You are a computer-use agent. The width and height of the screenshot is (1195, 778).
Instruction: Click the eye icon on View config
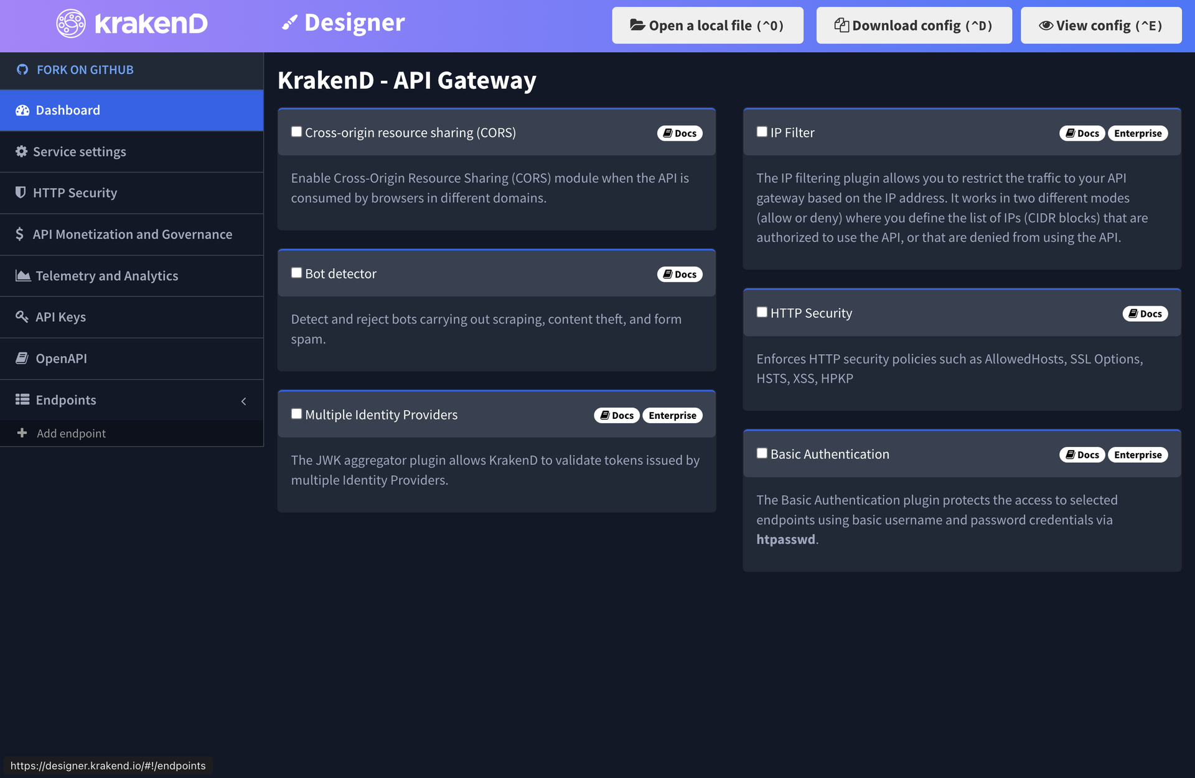pyautogui.click(x=1046, y=25)
